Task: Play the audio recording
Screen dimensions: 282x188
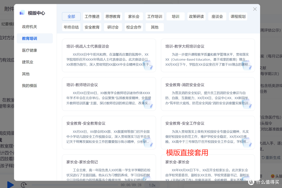Action: coord(10,185)
